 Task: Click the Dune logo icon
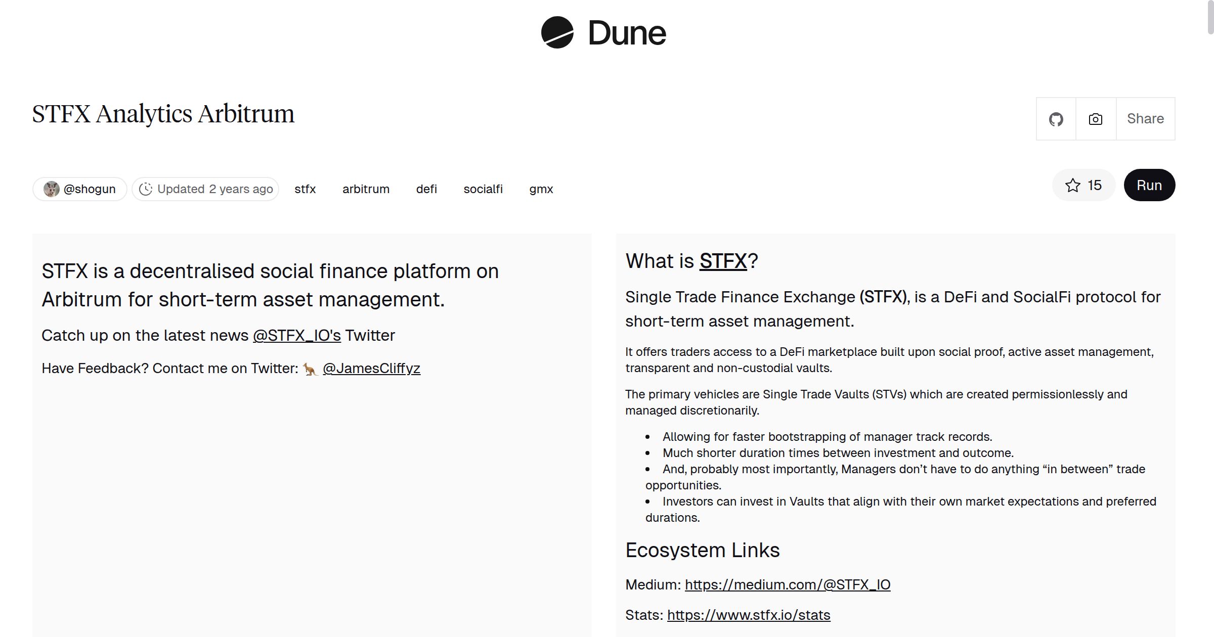[x=557, y=33]
